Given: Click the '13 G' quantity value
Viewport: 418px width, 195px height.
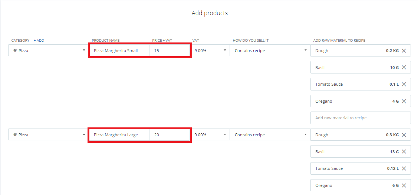Looking at the screenshot, I should click(x=394, y=152).
